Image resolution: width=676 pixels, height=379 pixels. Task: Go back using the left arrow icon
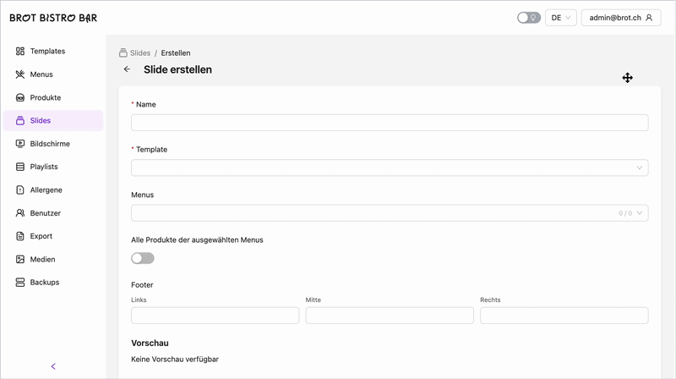click(127, 69)
